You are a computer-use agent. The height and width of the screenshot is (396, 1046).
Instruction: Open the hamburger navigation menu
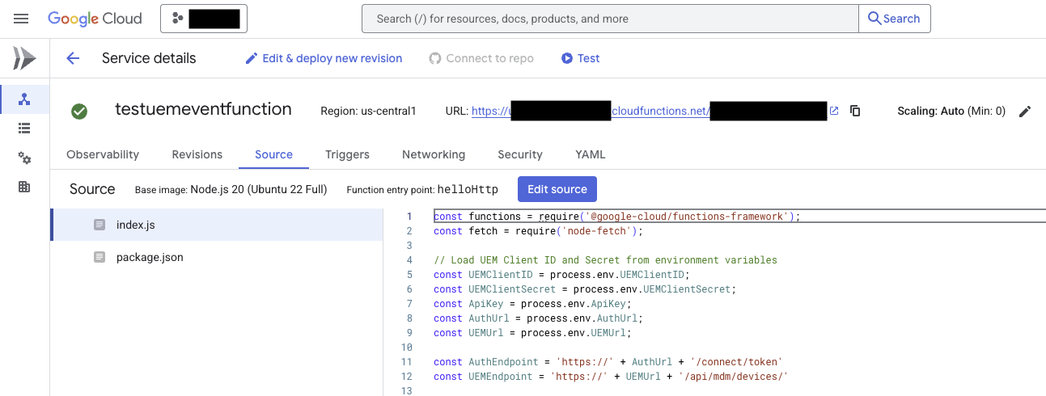pos(21,19)
